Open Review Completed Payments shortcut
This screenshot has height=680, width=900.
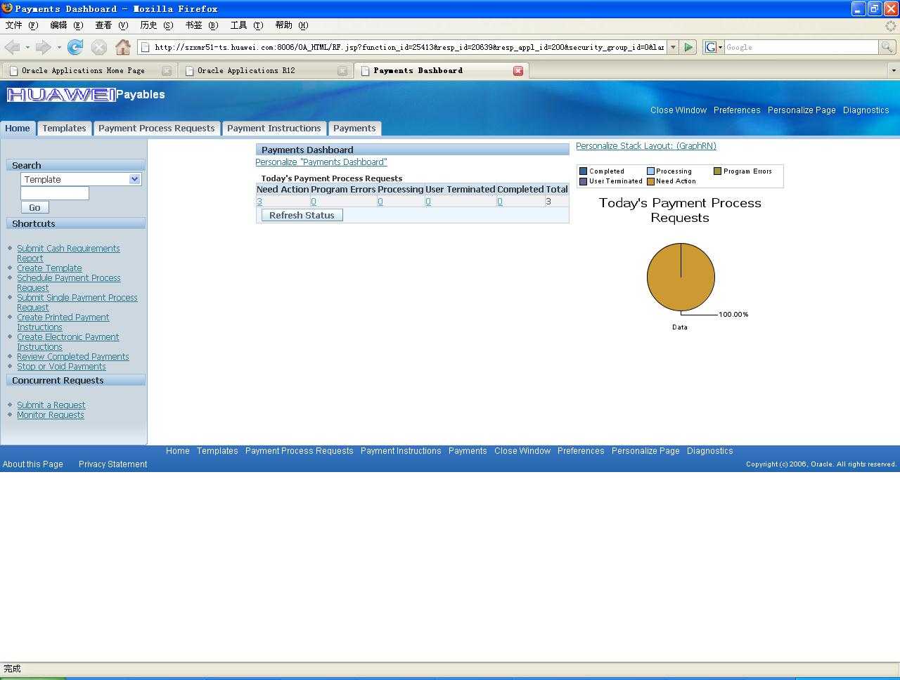73,356
